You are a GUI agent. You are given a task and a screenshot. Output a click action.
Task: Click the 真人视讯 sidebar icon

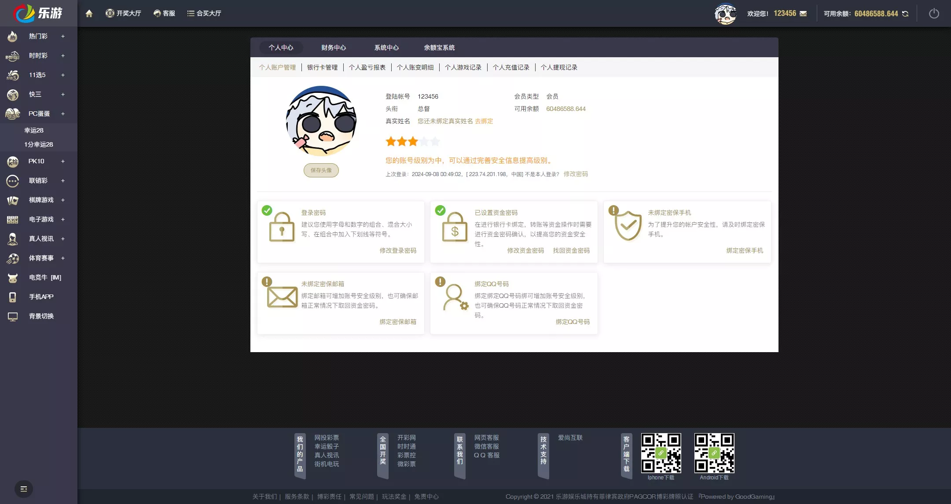[x=12, y=238]
